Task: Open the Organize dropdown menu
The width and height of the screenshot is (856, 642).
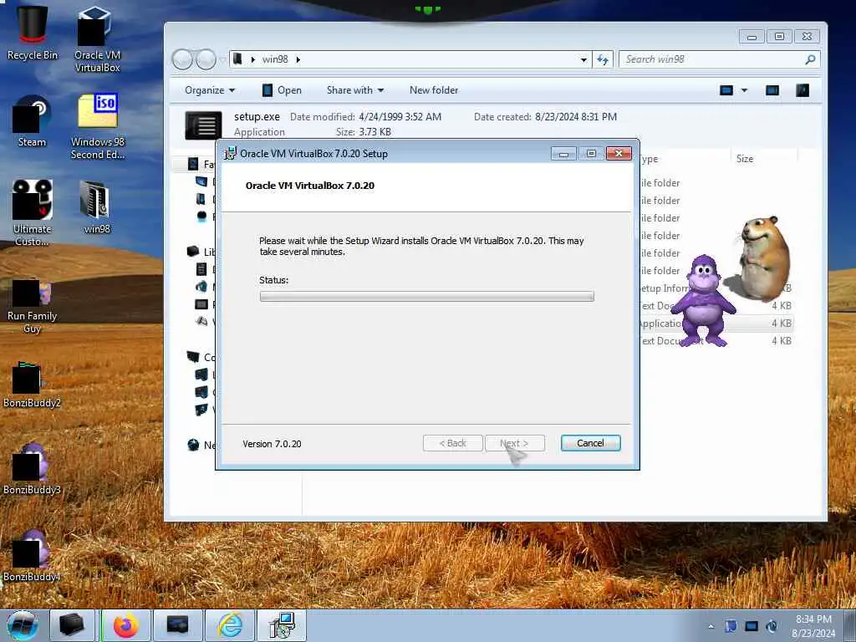Action: pyautogui.click(x=210, y=90)
